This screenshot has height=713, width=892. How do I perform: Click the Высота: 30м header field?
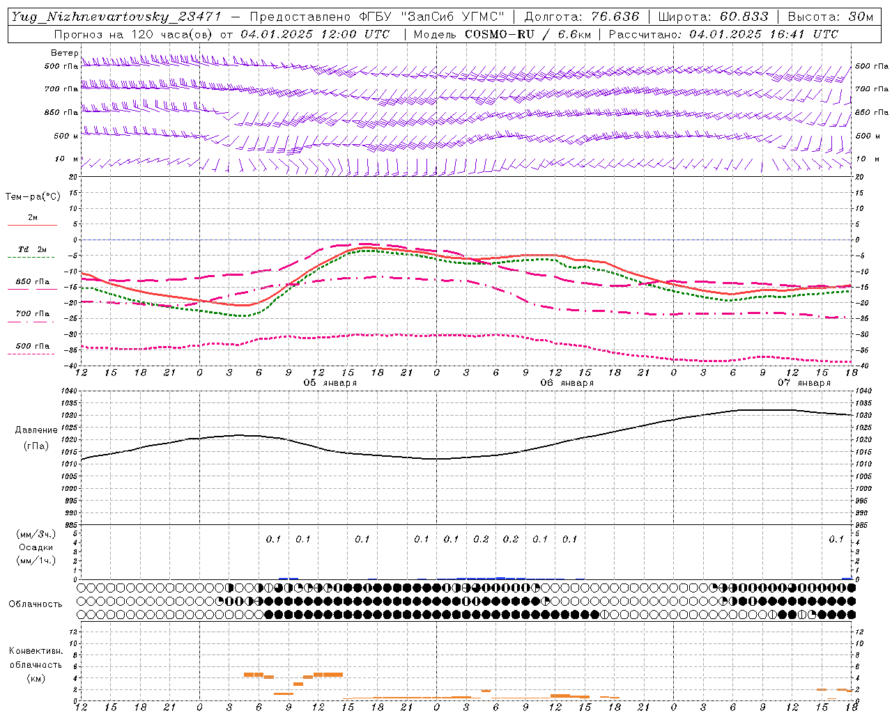pyautogui.click(x=830, y=17)
